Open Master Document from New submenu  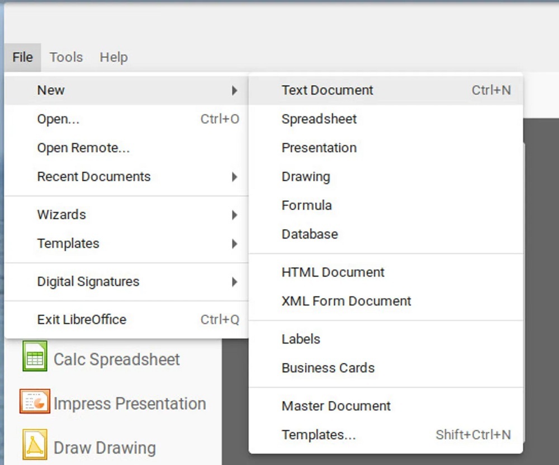(x=337, y=406)
